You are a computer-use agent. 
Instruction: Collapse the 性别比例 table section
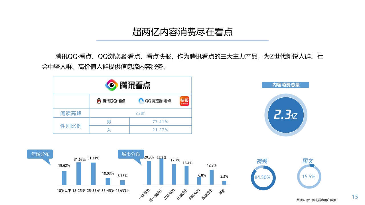[71, 126]
